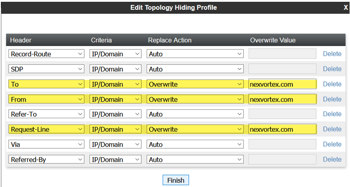Delete the From header row

(x=332, y=99)
